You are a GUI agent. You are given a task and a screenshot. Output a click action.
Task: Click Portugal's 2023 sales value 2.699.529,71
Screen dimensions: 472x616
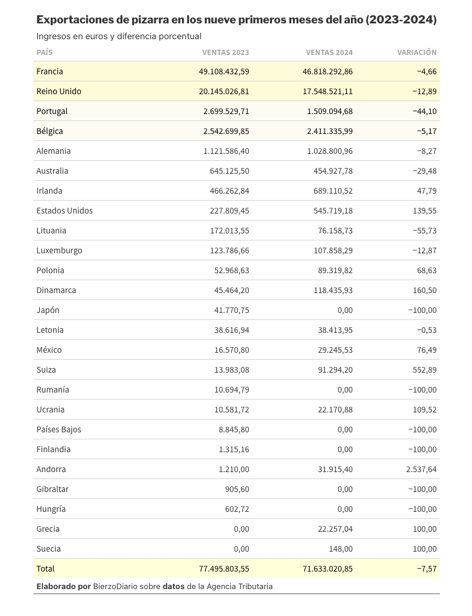226,111
